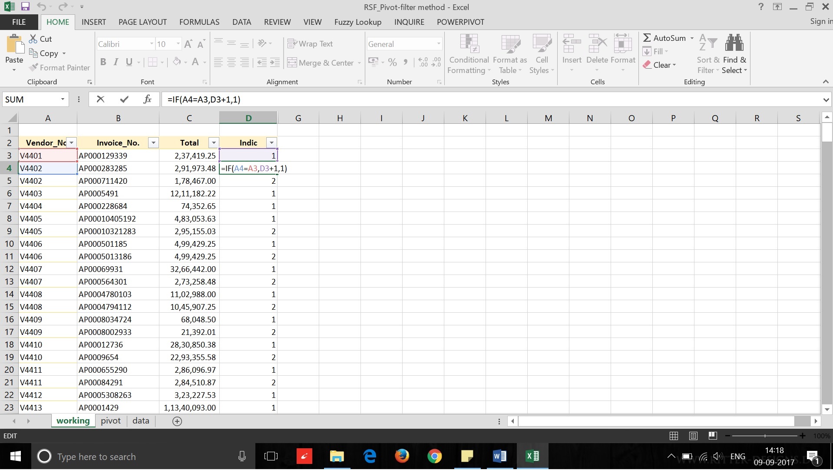Toggle Italic formatting
Image resolution: width=833 pixels, height=470 pixels.
(x=116, y=62)
